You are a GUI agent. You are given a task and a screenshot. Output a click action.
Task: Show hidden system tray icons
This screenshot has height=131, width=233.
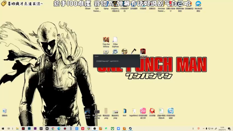pos(204,129)
